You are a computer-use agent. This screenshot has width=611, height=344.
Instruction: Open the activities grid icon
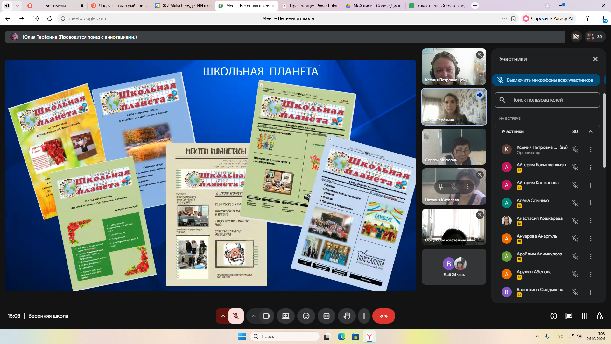(584, 316)
